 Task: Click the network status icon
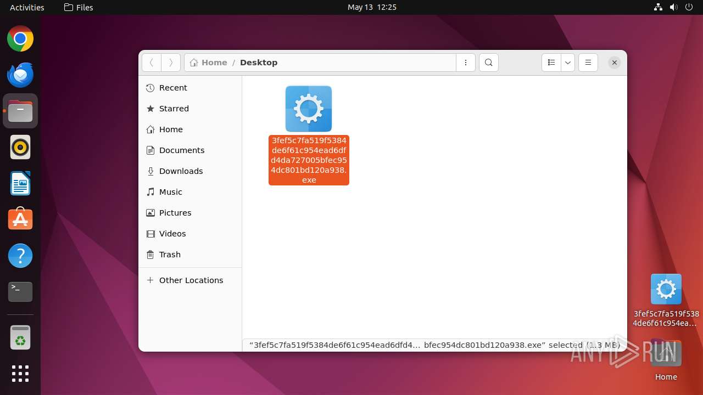coord(658,7)
